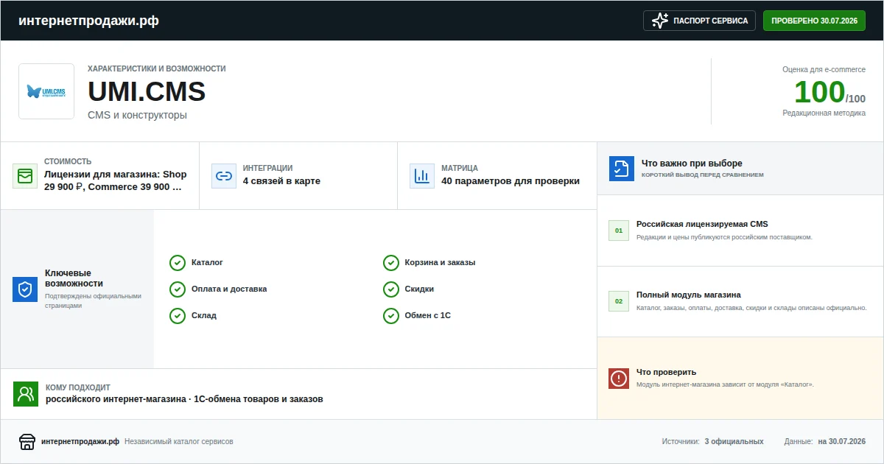Open the Паспорт сервиса button

700,21
